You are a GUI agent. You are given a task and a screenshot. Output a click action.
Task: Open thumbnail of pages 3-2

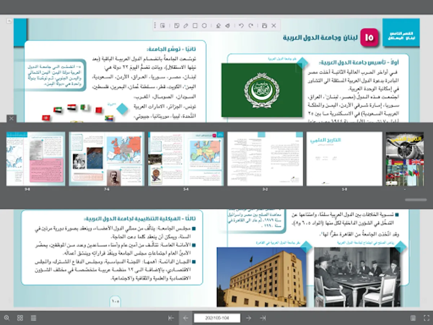(x=265, y=159)
